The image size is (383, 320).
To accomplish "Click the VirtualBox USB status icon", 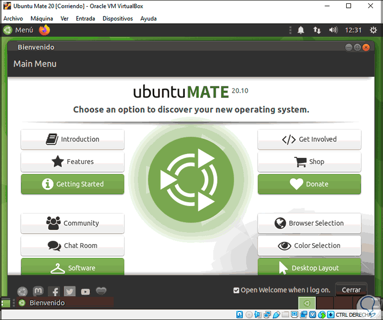I will click(x=276, y=315).
